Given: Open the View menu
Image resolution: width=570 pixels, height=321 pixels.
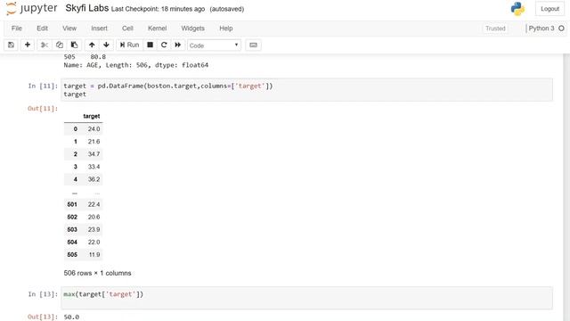Looking at the screenshot, I should (69, 29).
